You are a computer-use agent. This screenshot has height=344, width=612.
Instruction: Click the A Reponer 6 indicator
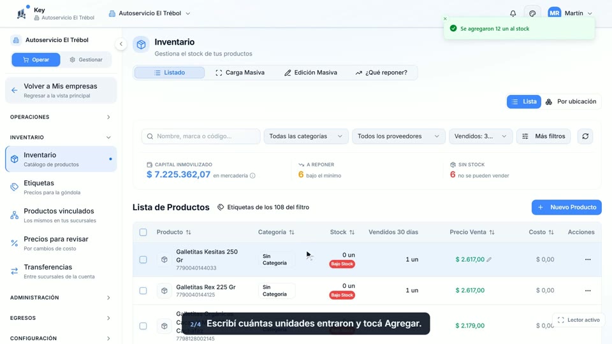point(319,171)
